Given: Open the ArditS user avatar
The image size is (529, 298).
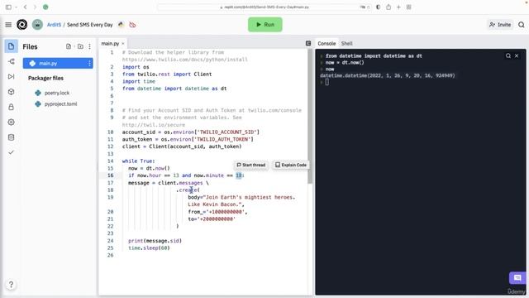Looking at the screenshot, I should (x=37, y=25).
